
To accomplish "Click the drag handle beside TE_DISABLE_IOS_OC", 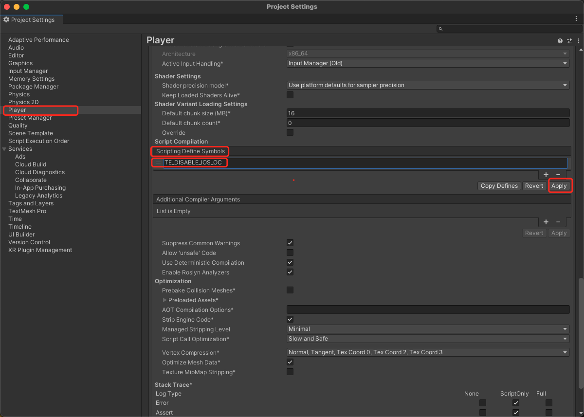I will (159, 163).
